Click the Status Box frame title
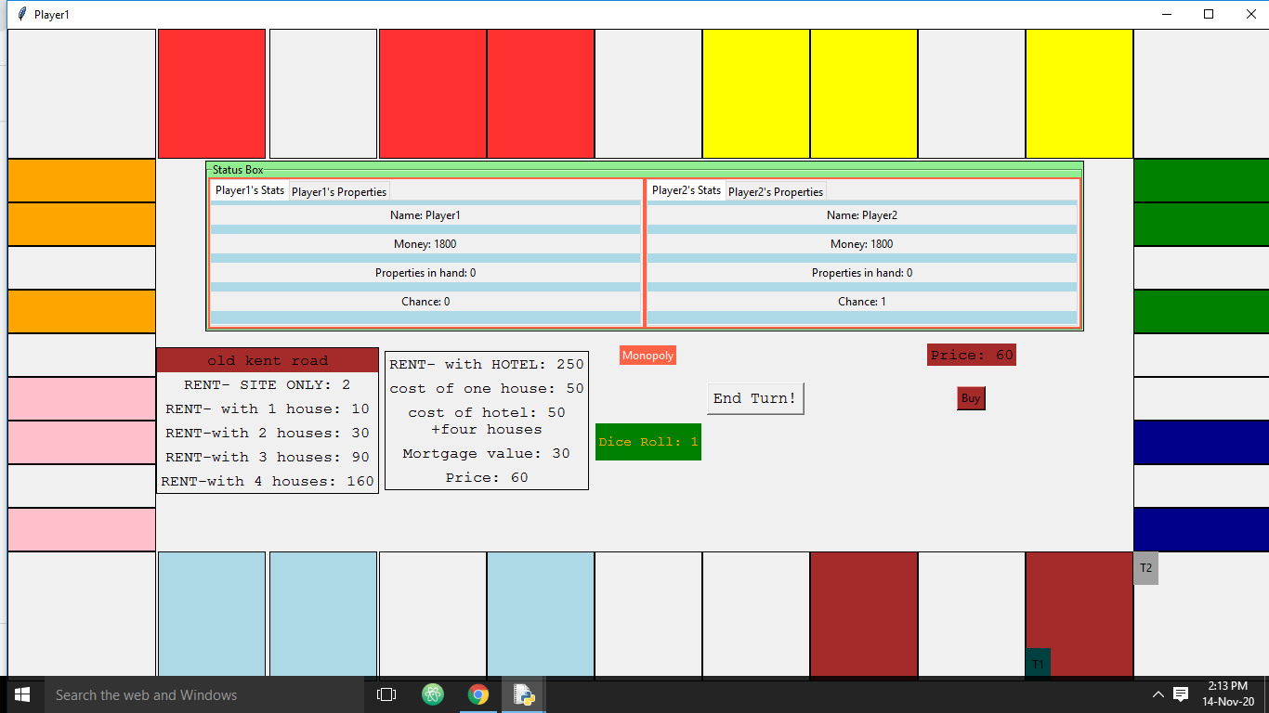The width and height of the screenshot is (1269, 713). pos(238,170)
